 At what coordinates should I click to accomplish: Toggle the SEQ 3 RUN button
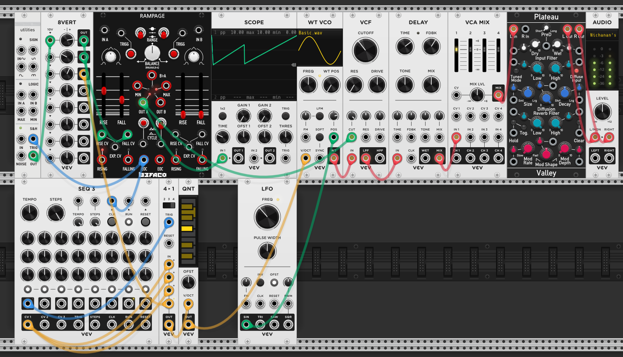pyautogui.click(x=129, y=222)
